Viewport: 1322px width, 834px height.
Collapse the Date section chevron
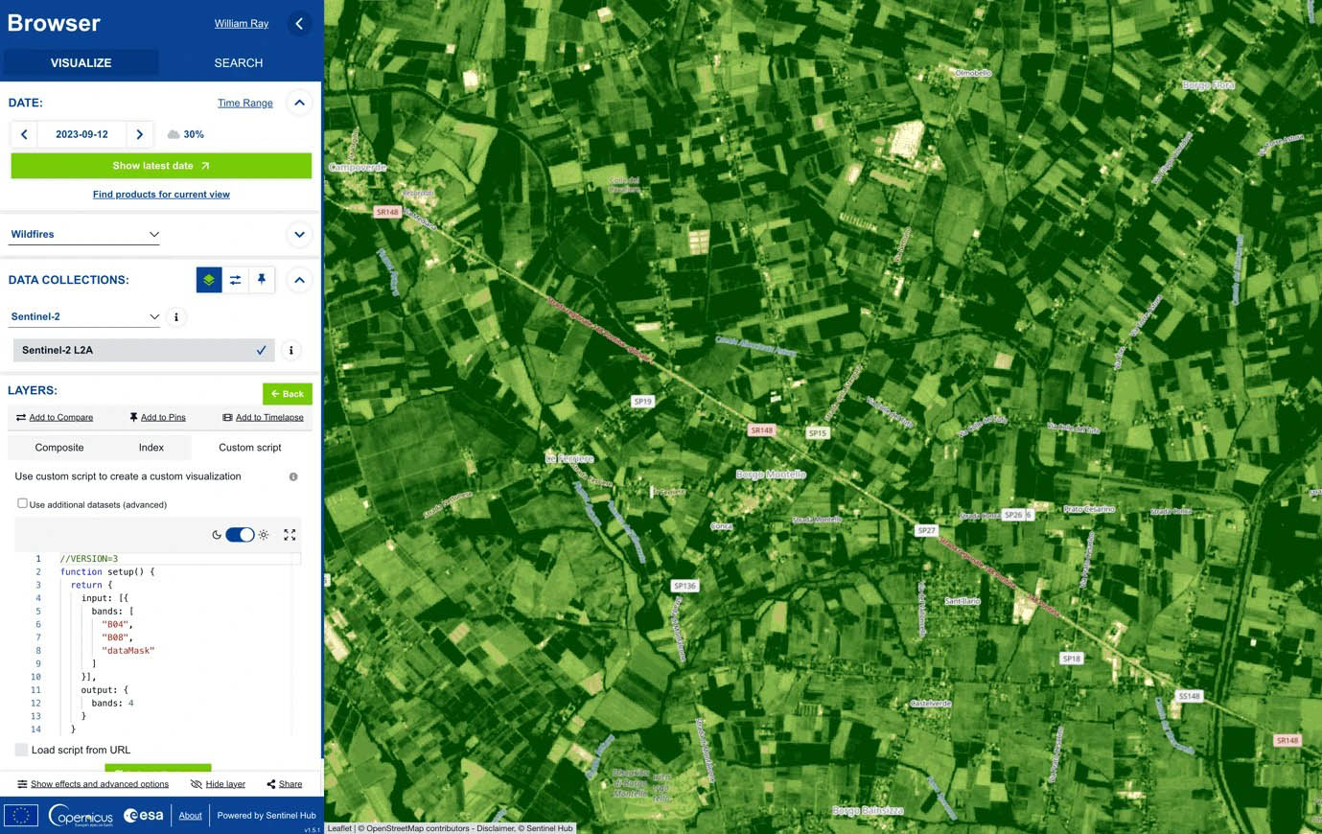point(299,103)
